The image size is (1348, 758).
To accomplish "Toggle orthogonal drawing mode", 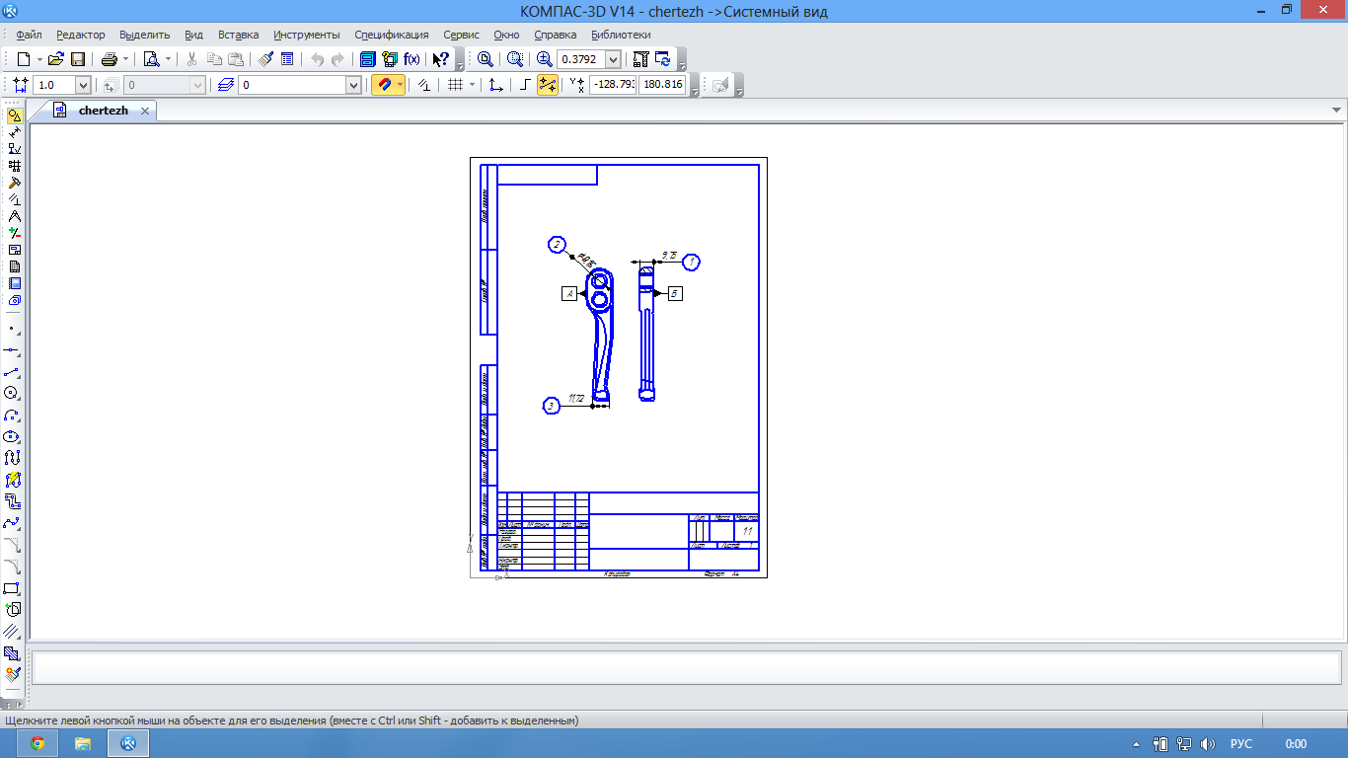I will [525, 86].
